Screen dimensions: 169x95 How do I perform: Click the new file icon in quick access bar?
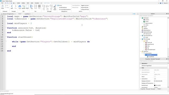6,3
